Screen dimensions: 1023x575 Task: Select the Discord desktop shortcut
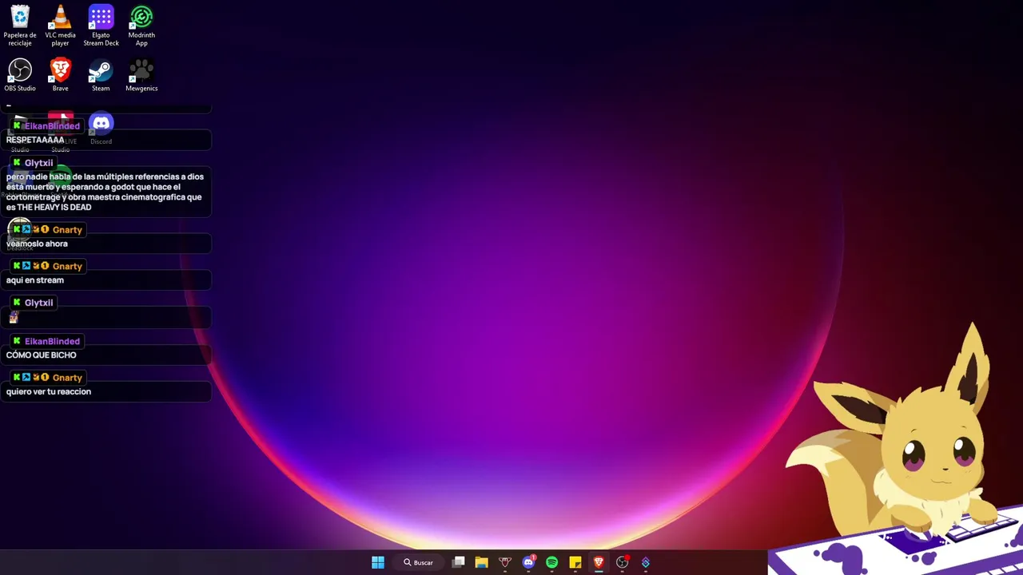coord(101,129)
